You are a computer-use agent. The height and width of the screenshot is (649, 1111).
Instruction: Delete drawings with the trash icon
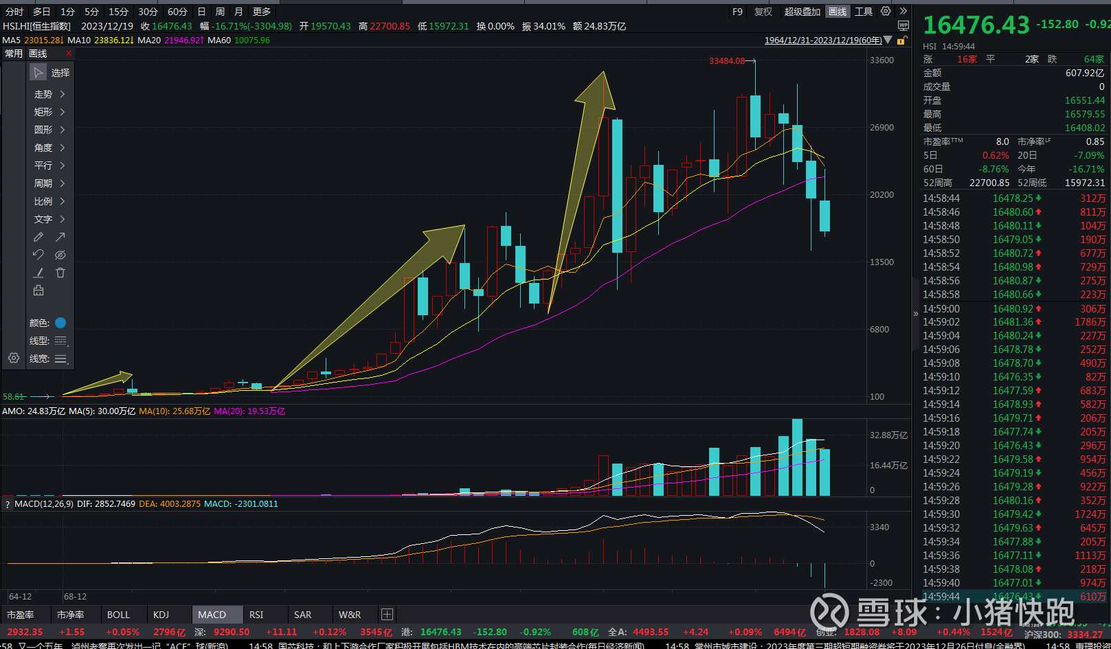point(60,273)
